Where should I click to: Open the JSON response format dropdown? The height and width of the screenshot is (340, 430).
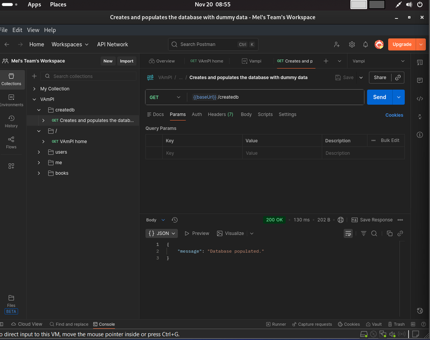coord(162,233)
